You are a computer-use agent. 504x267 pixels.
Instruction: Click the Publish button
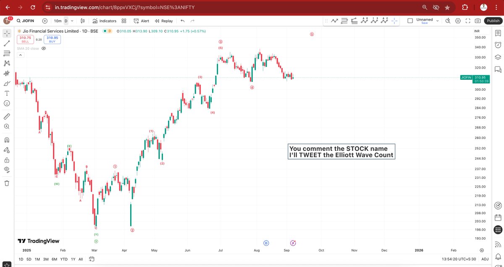pyautogui.click(x=493, y=21)
